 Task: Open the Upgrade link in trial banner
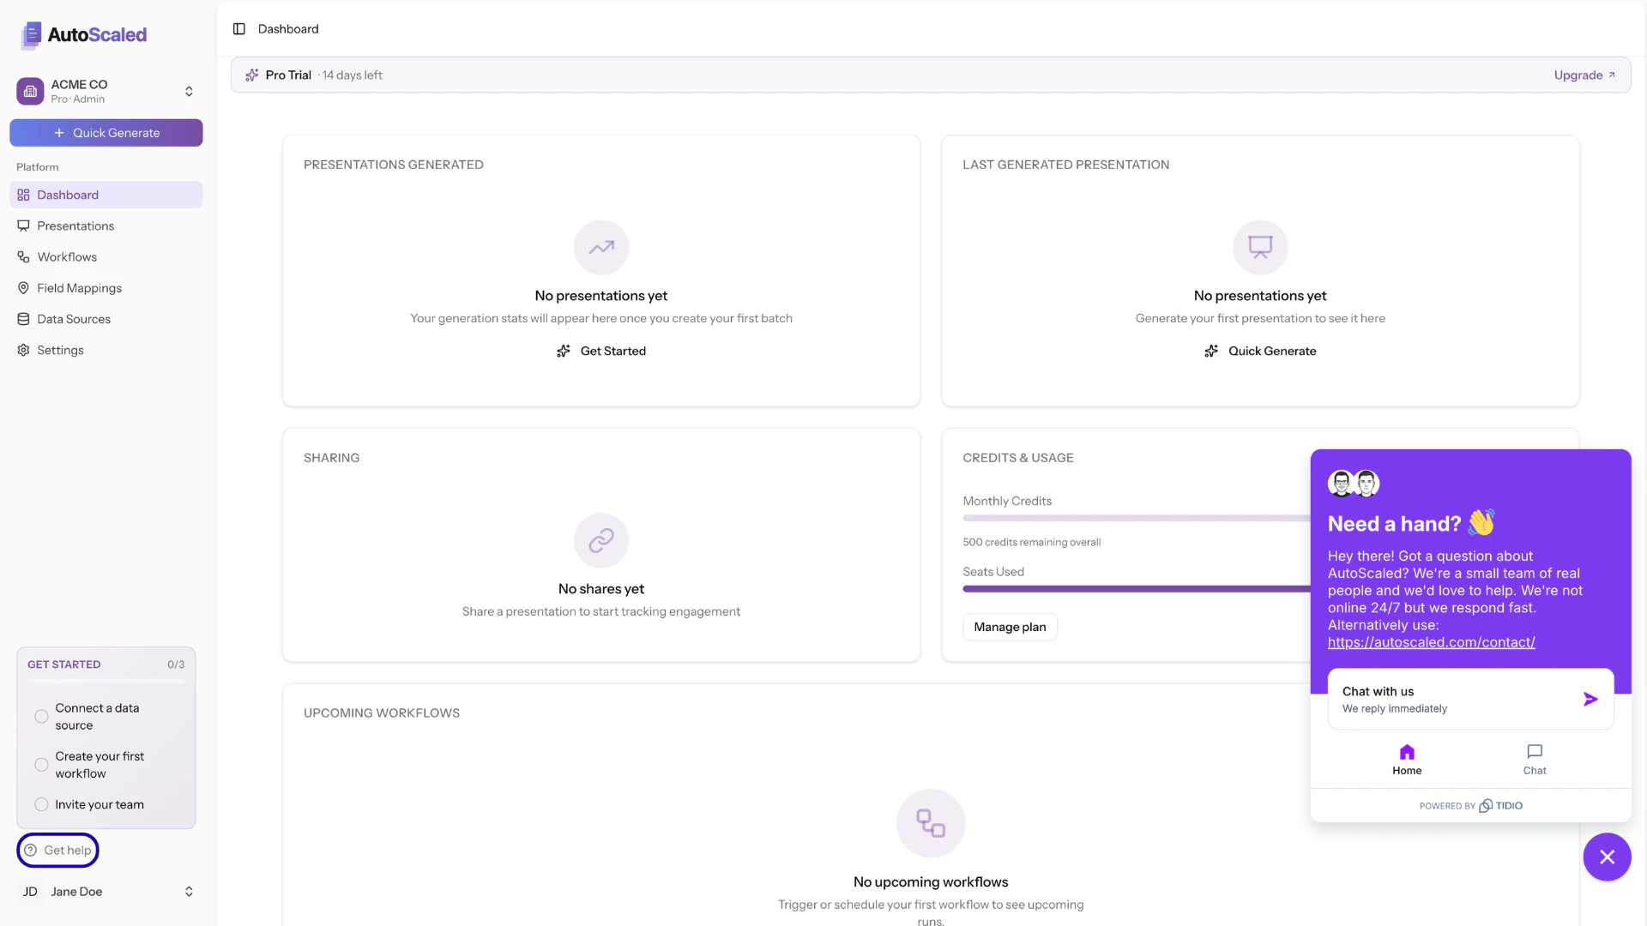tap(1584, 75)
